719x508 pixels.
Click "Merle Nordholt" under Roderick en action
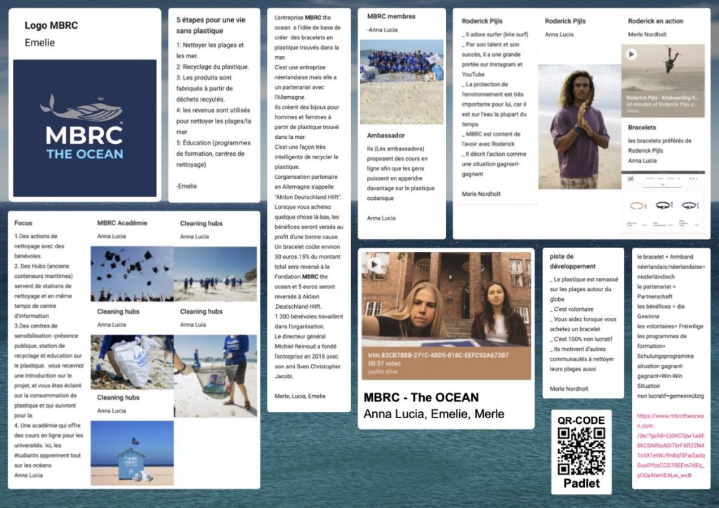coord(647,34)
